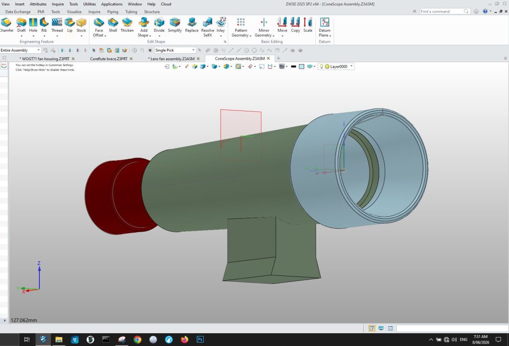509x346 pixels.
Task: Open the Entire Assembly filter dropdown
Action: [20, 50]
